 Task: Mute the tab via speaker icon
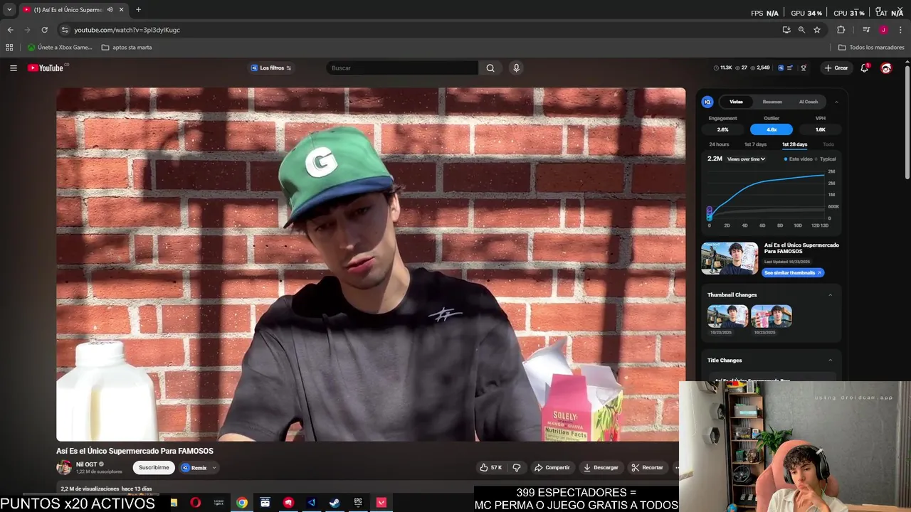click(110, 10)
